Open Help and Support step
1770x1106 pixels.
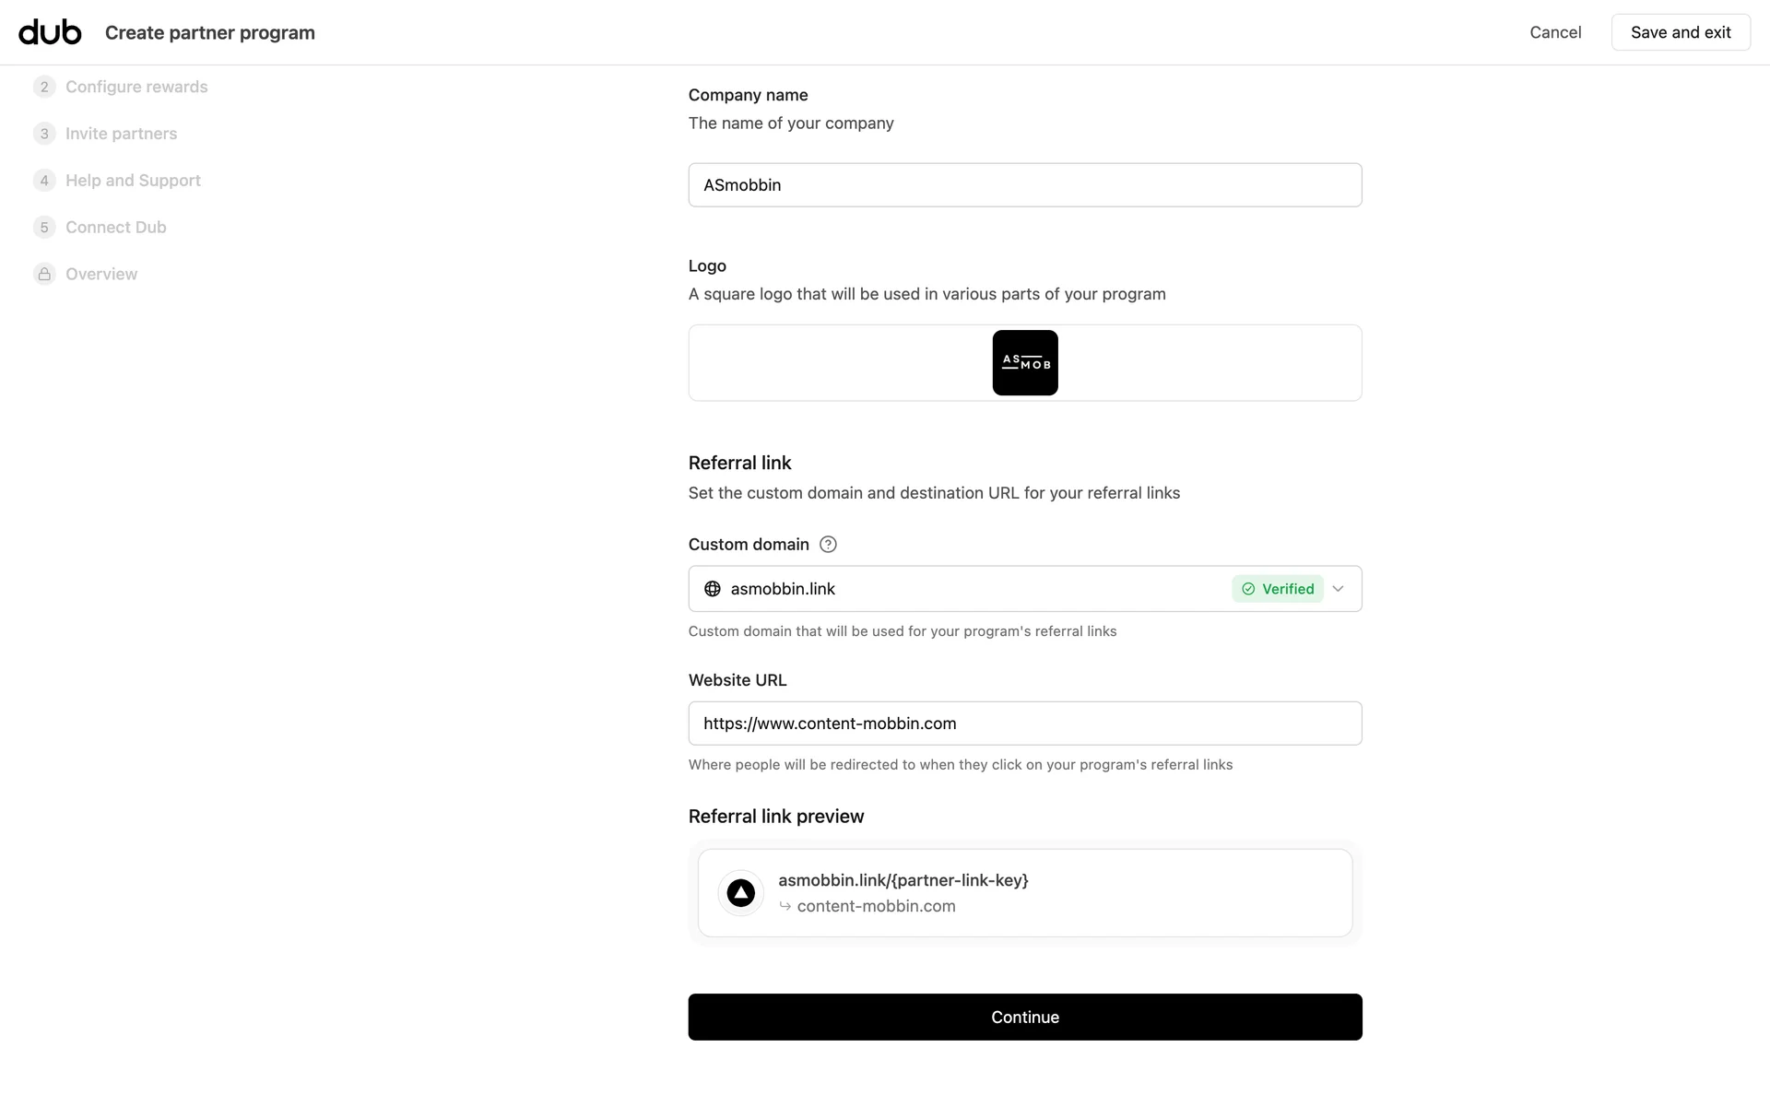click(133, 181)
